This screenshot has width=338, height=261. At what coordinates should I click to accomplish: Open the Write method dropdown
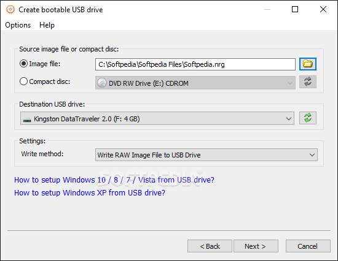pyautogui.click(x=206, y=155)
